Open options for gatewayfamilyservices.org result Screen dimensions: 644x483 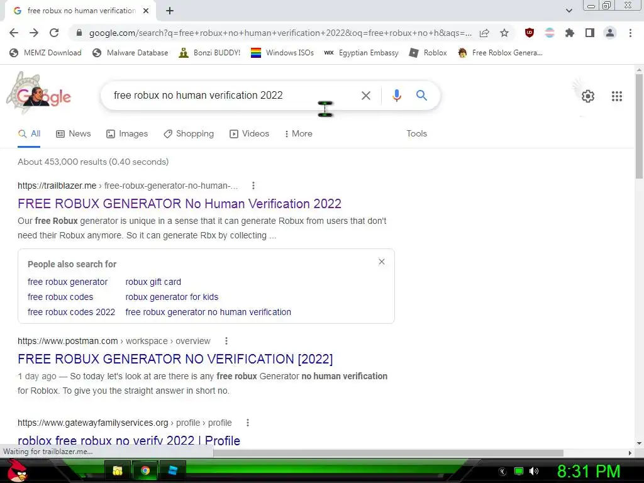coord(248,423)
